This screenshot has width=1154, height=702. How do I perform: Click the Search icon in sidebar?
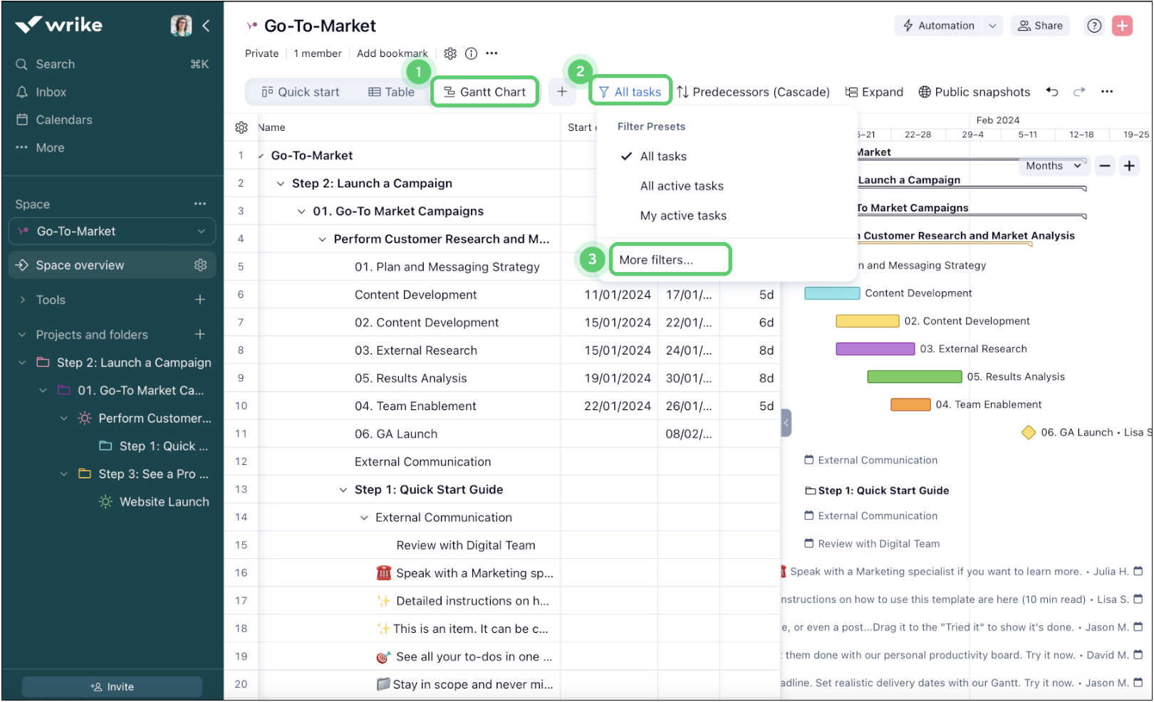21,64
